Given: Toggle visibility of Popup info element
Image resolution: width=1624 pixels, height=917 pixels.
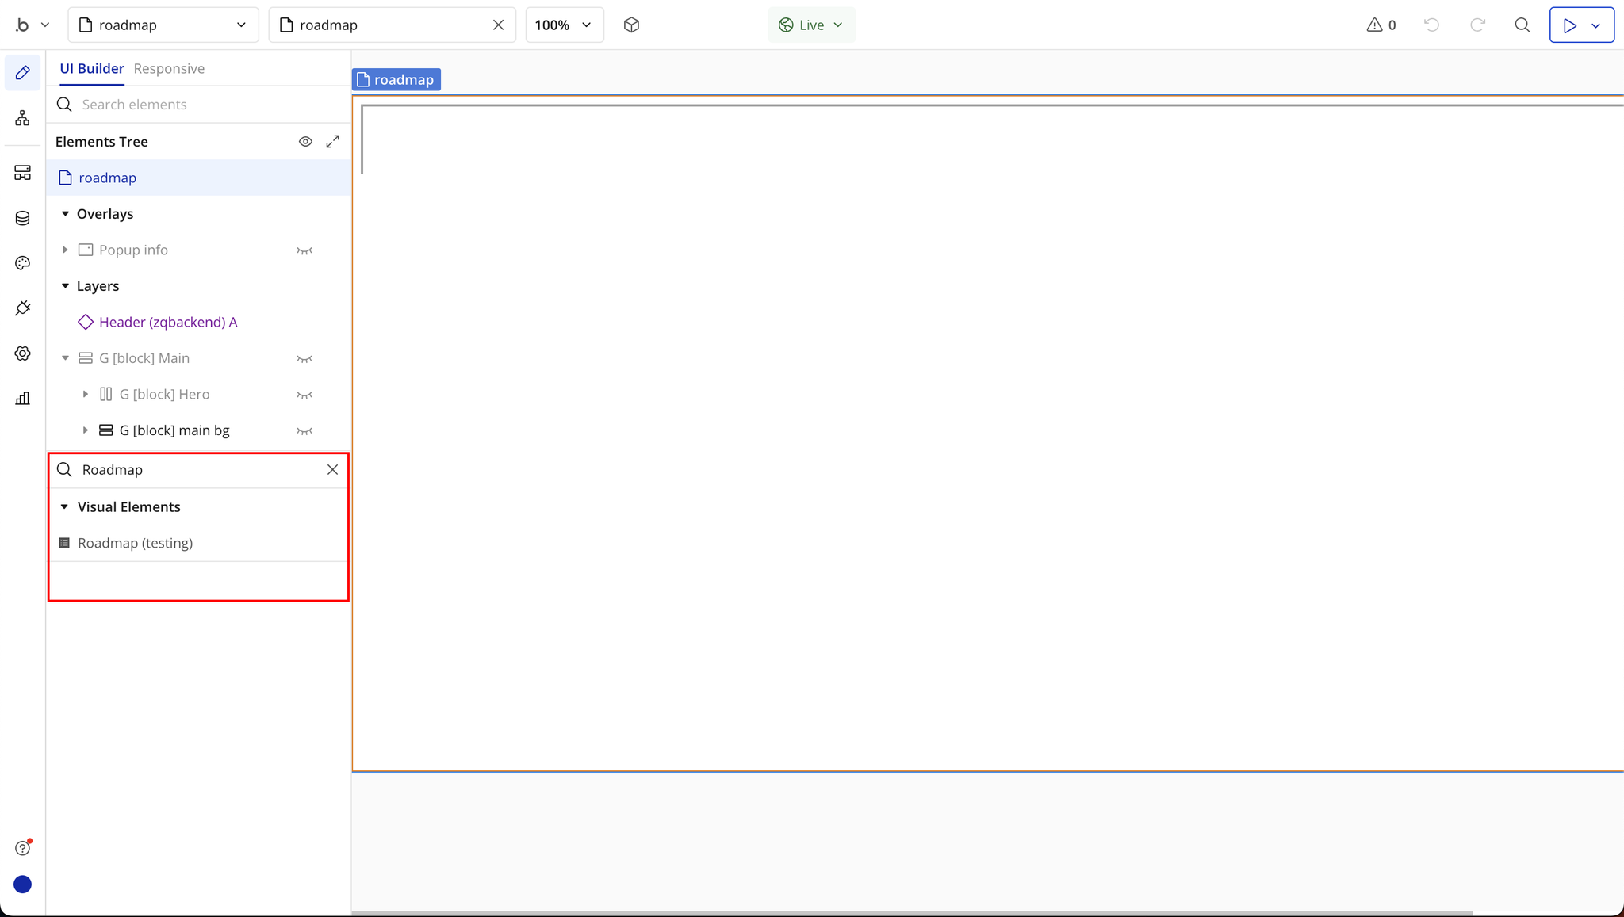Looking at the screenshot, I should pos(304,250).
